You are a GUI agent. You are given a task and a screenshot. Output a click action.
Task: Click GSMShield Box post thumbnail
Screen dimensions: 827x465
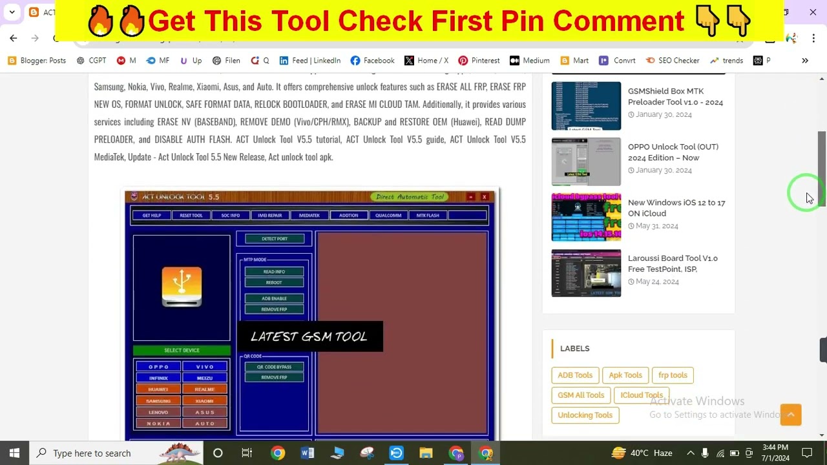586,106
